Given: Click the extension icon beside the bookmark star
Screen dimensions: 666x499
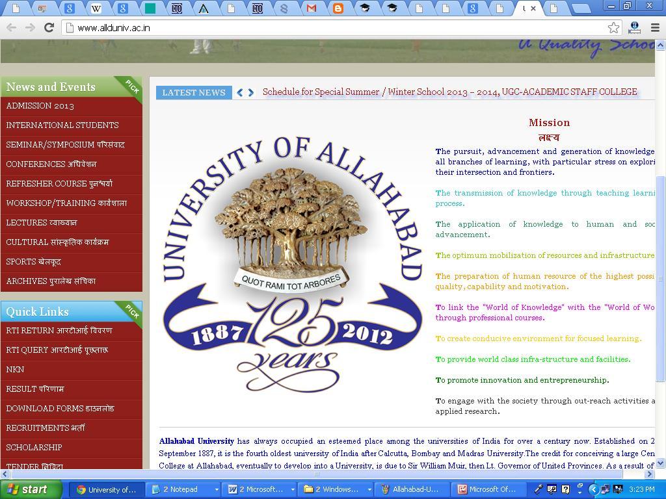Looking at the screenshot, I should tap(635, 28).
